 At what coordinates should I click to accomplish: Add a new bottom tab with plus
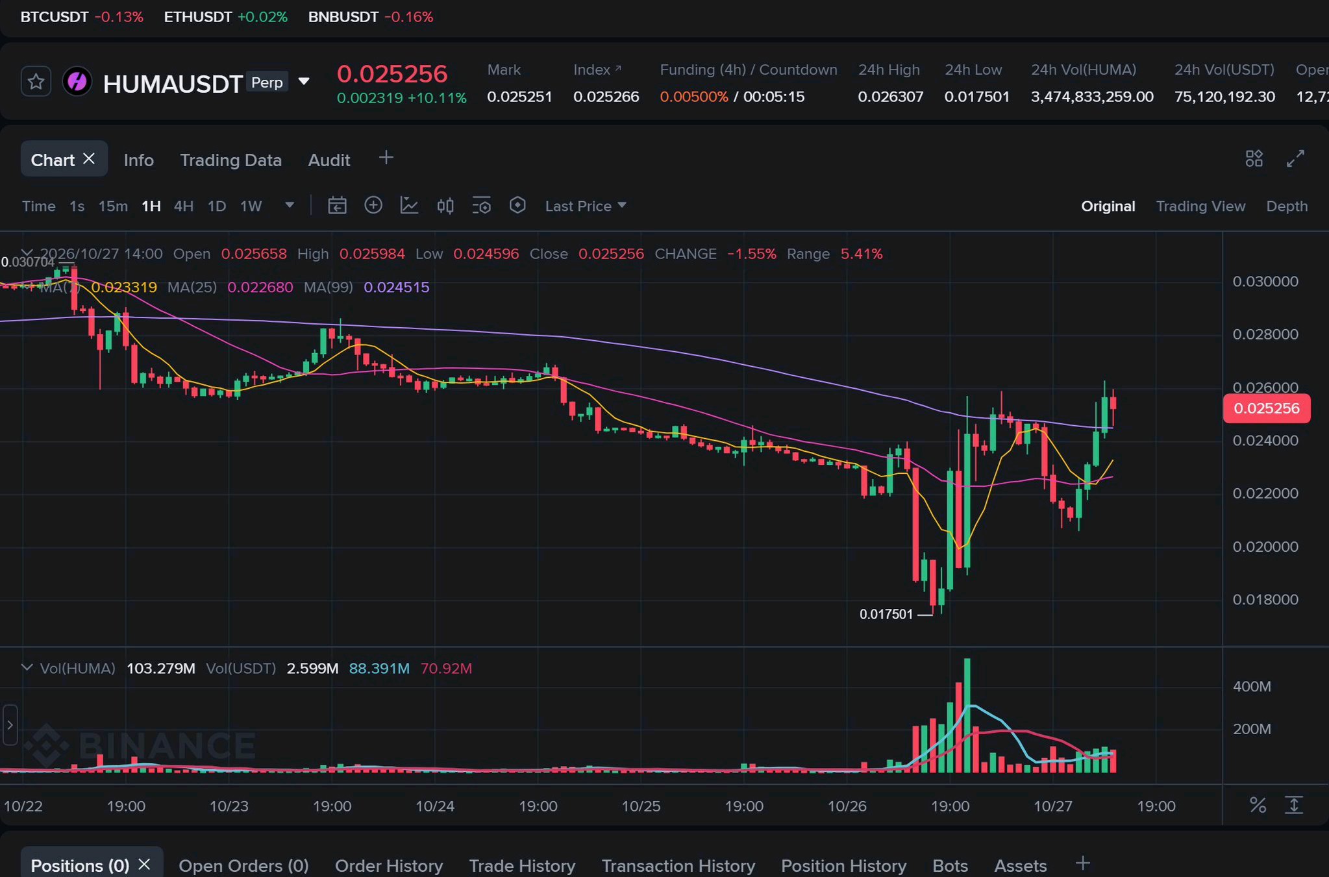point(1082,863)
